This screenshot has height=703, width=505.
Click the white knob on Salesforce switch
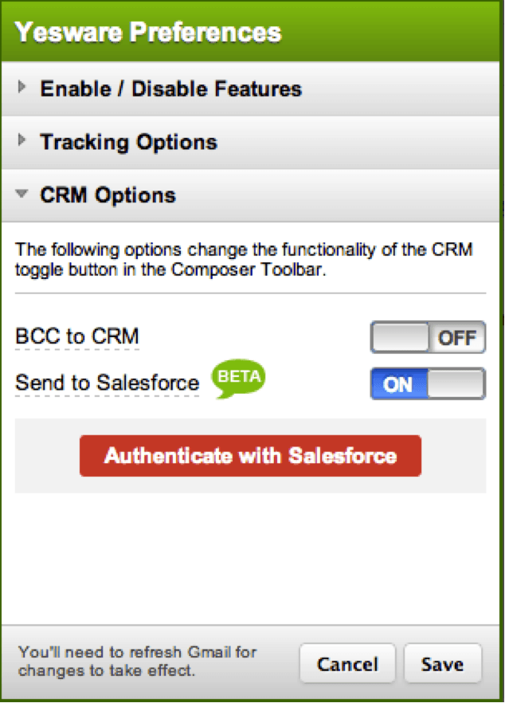click(x=456, y=384)
